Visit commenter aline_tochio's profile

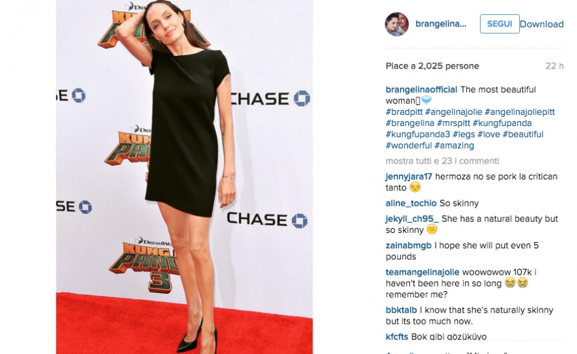[x=411, y=203]
